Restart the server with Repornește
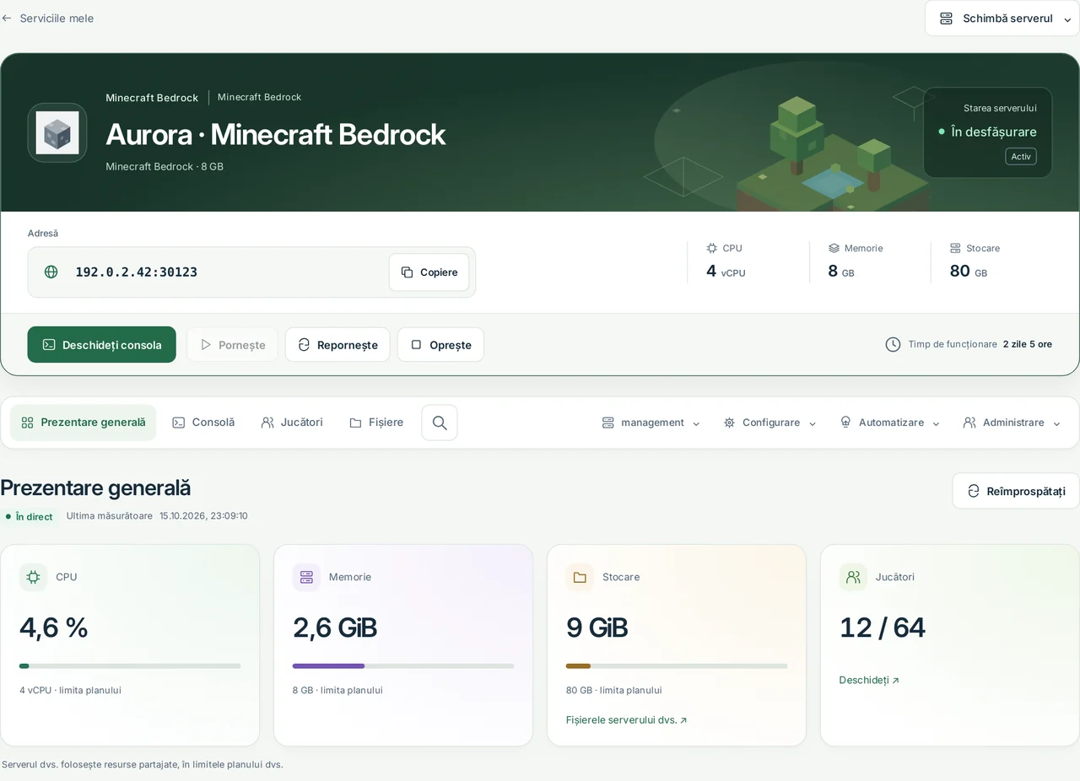Image resolution: width=1080 pixels, height=781 pixels. tap(337, 344)
